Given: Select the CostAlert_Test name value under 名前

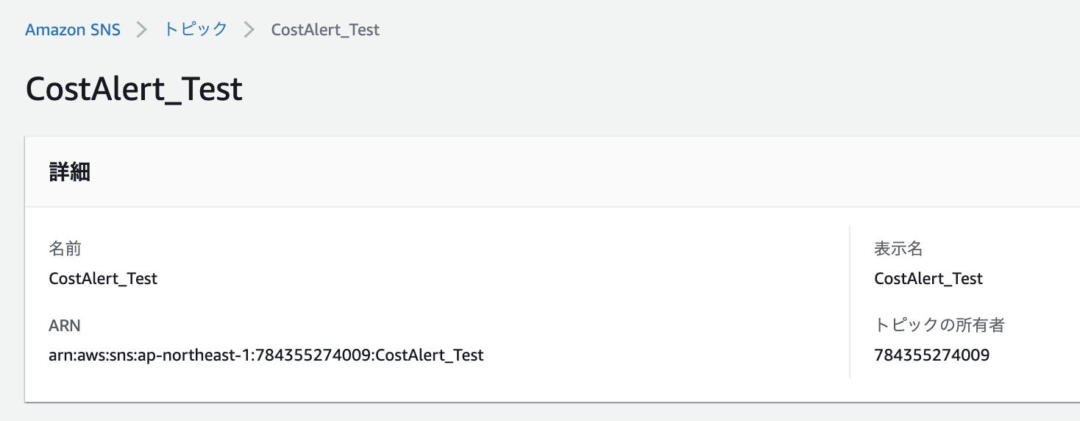Looking at the screenshot, I should (103, 278).
